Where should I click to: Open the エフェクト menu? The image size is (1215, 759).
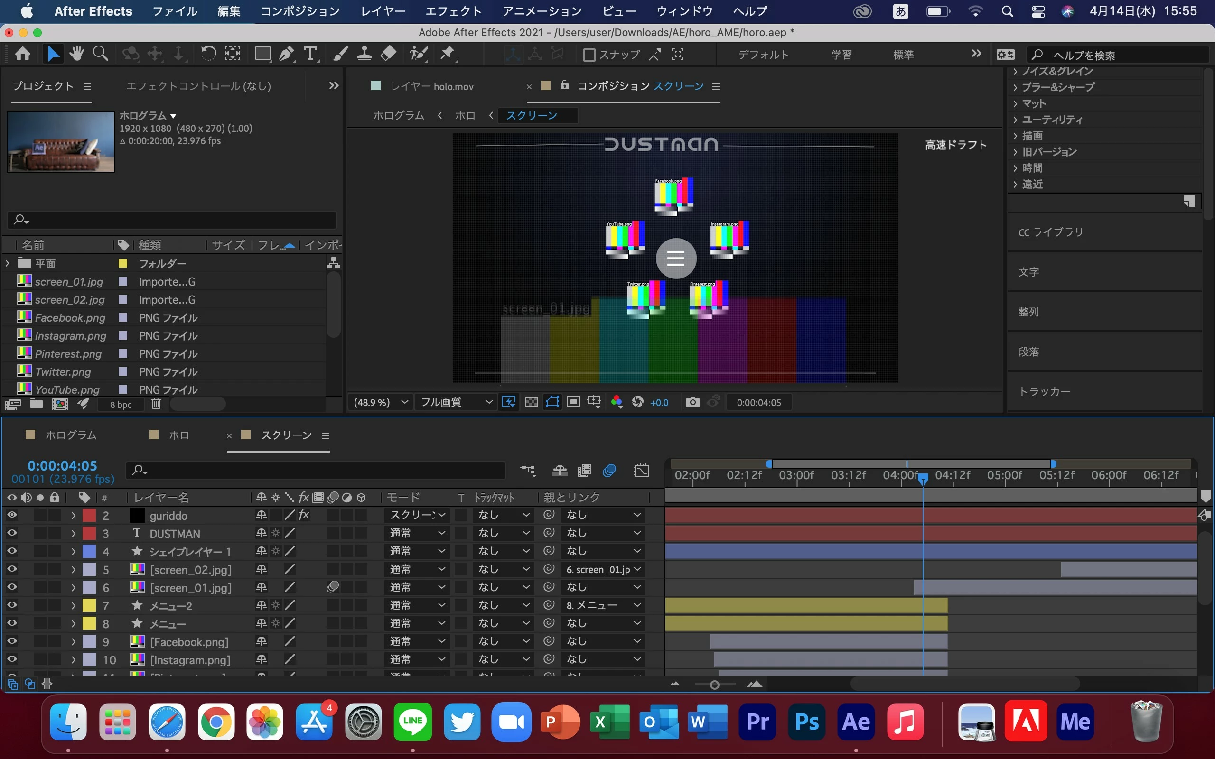(x=453, y=11)
